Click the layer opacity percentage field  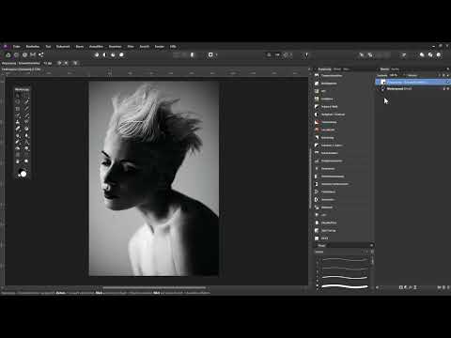click(394, 75)
